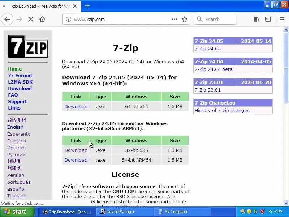This screenshot has width=289, height=217.
Task: Open the Download sidebar menu link
Action: pos(20,88)
